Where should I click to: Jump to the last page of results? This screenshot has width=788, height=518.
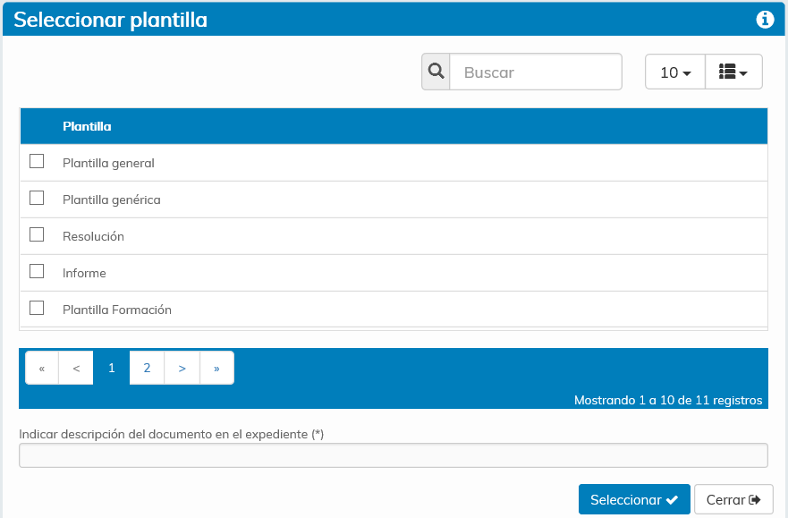tap(216, 368)
